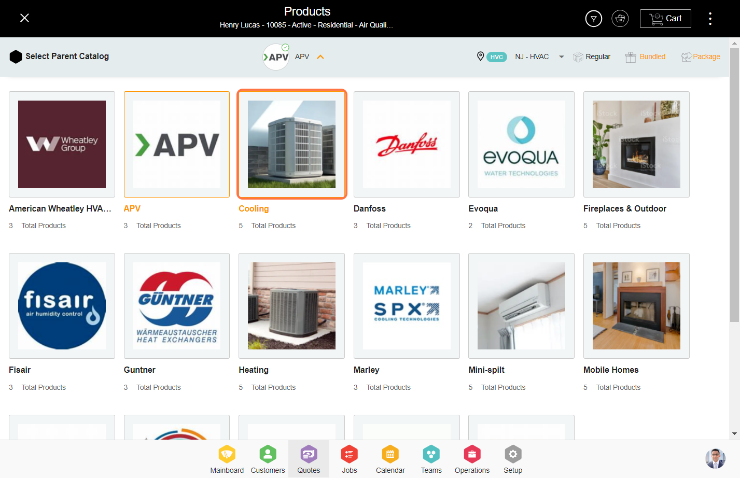Click the Select Parent Catalog label
The height and width of the screenshot is (478, 740).
coord(67,57)
